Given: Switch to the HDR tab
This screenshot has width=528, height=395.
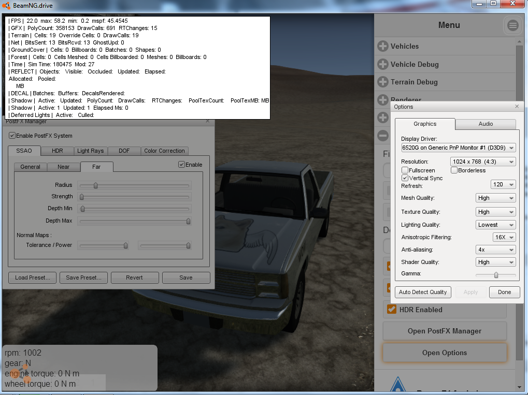Looking at the screenshot, I should 57,151.
